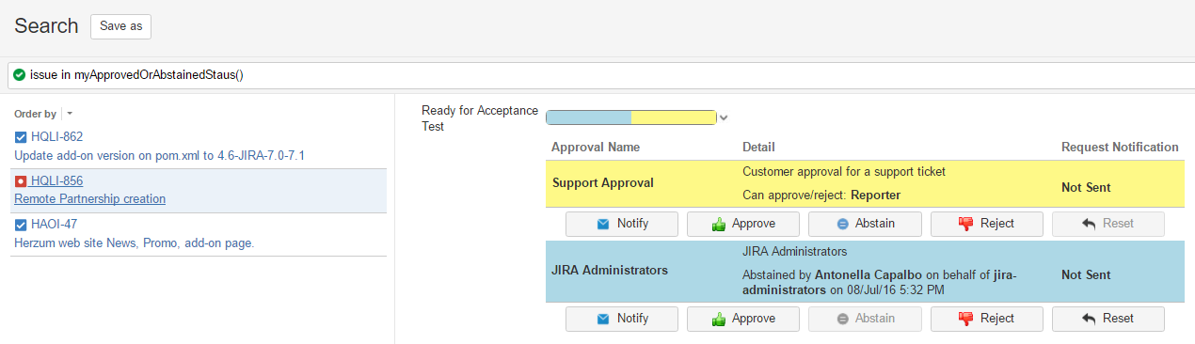Abstain from the Support Approval

click(x=865, y=224)
